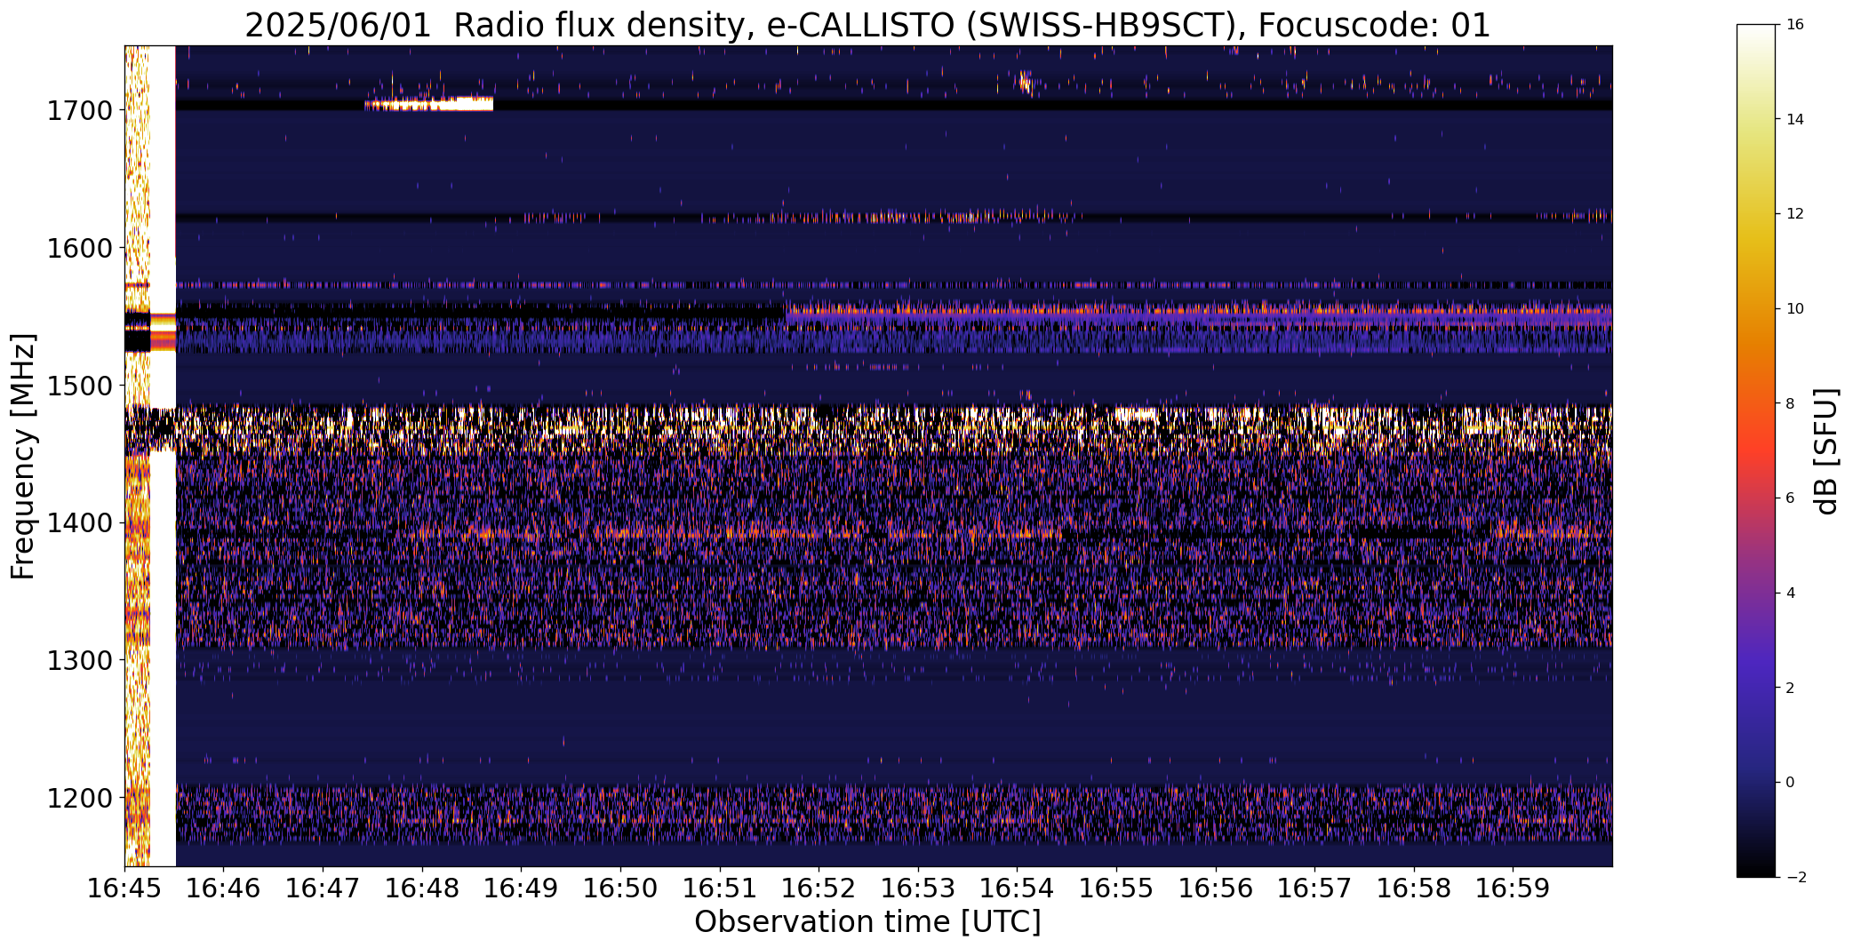Click the 16:58 time tick label
The height and width of the screenshot is (948, 1853).
(1415, 888)
